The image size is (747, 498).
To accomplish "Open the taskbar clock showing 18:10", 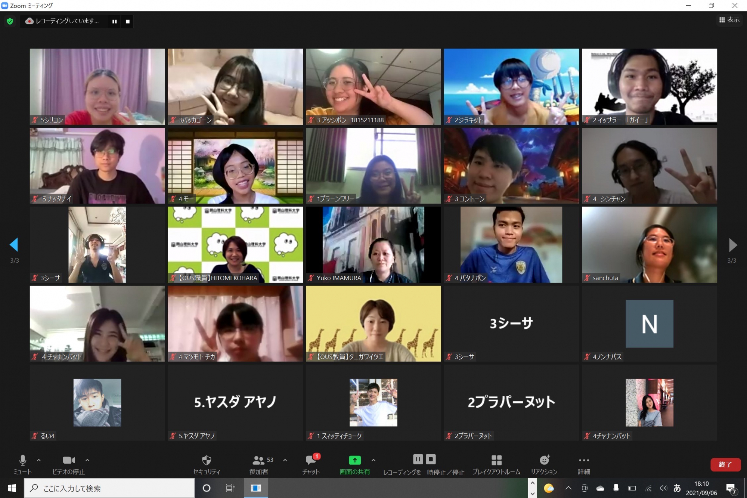I will click(701, 488).
